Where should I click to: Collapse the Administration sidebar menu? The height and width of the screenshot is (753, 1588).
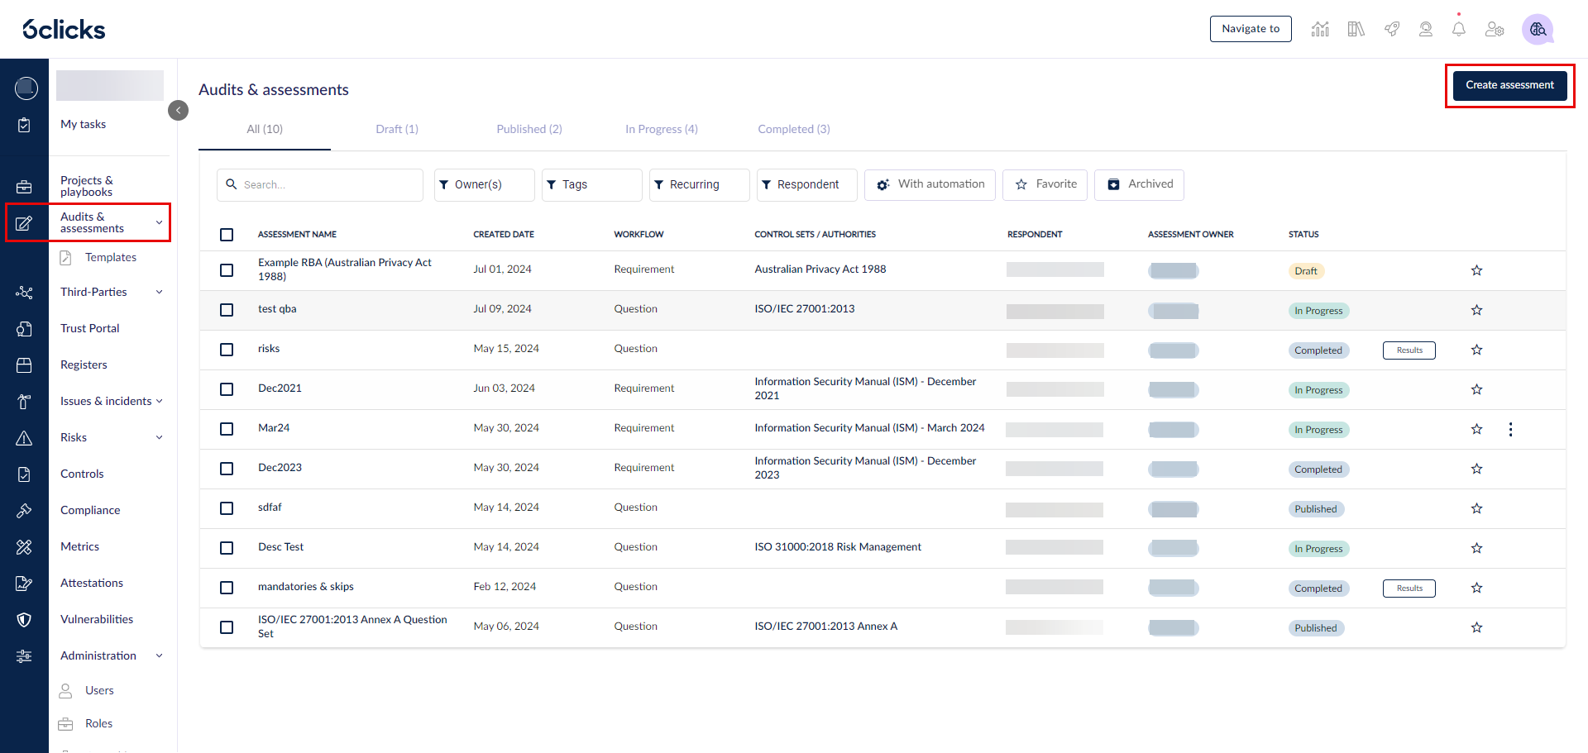pyautogui.click(x=160, y=655)
